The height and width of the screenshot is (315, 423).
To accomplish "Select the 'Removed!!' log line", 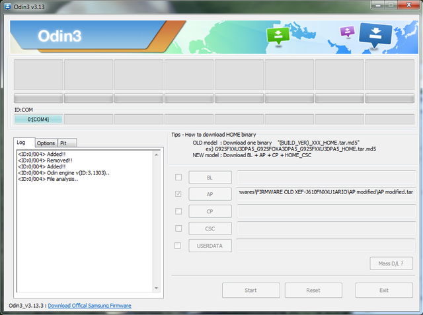I will pyautogui.click(x=45, y=160).
